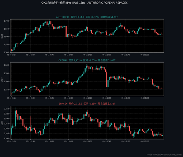Click the 1,600 tick on OPENAI chart y-axis
183x157 pixels.
(x=6, y=65)
